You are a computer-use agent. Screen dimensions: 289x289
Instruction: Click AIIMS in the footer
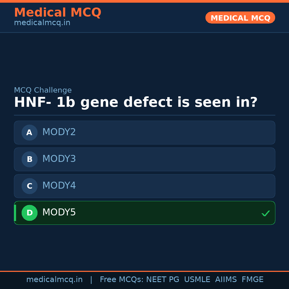(x=226, y=280)
